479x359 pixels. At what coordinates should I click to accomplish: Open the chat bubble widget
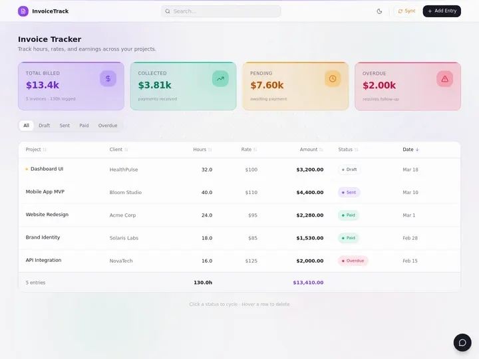click(x=462, y=342)
